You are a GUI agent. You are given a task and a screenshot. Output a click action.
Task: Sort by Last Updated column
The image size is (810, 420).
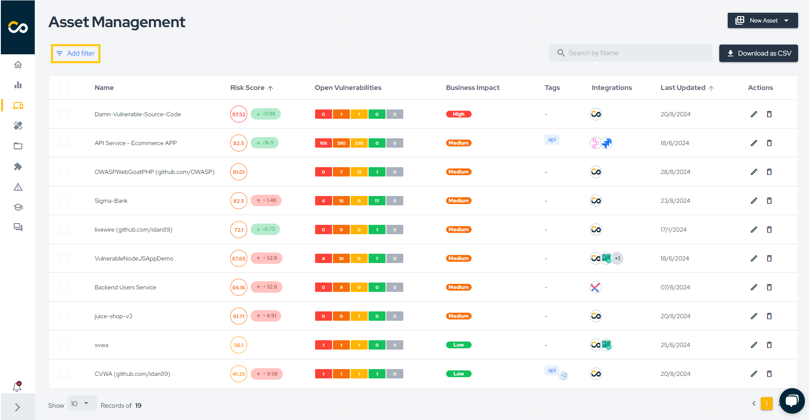click(687, 88)
